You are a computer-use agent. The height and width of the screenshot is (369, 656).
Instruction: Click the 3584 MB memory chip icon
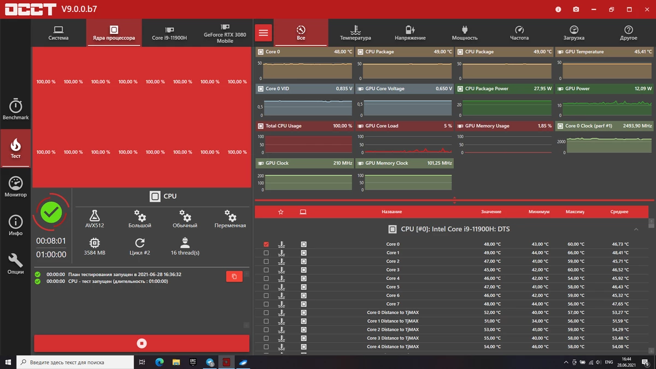click(95, 243)
